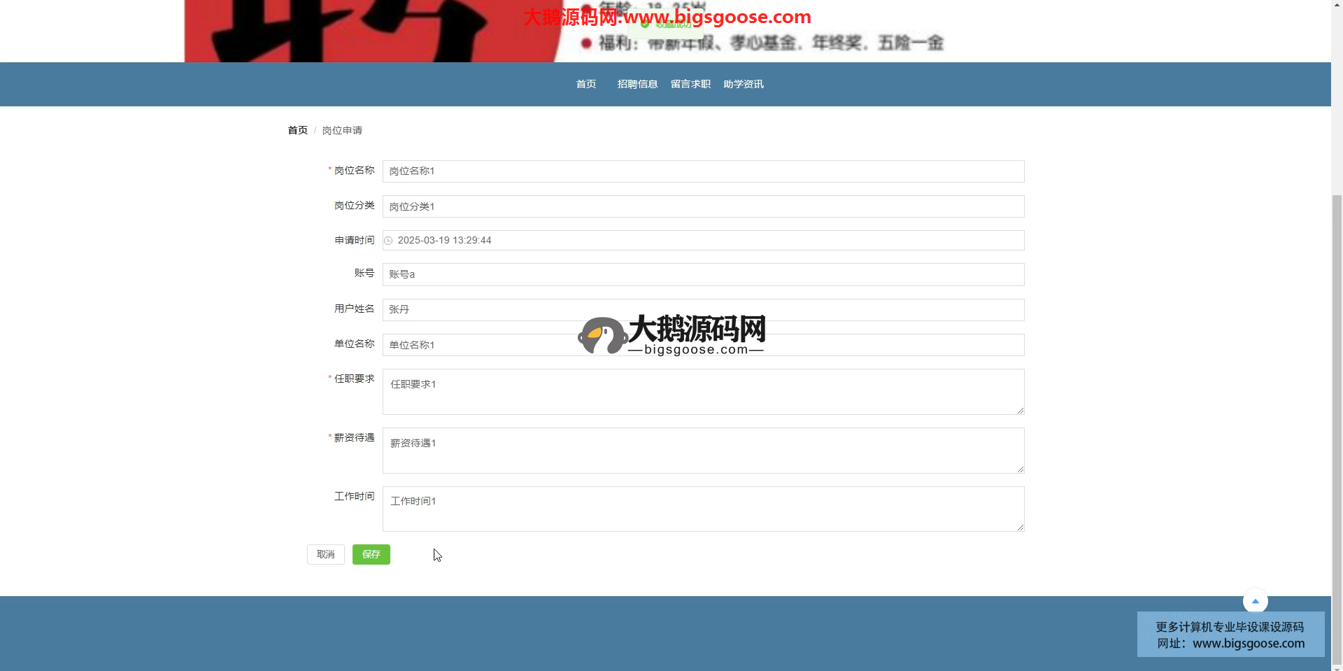The image size is (1343, 671).
Task: Click the clock icon in 申请时间 field
Action: click(x=388, y=241)
